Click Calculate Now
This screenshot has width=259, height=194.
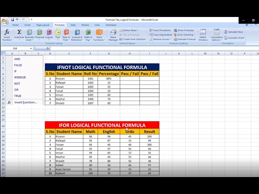click(x=234, y=32)
